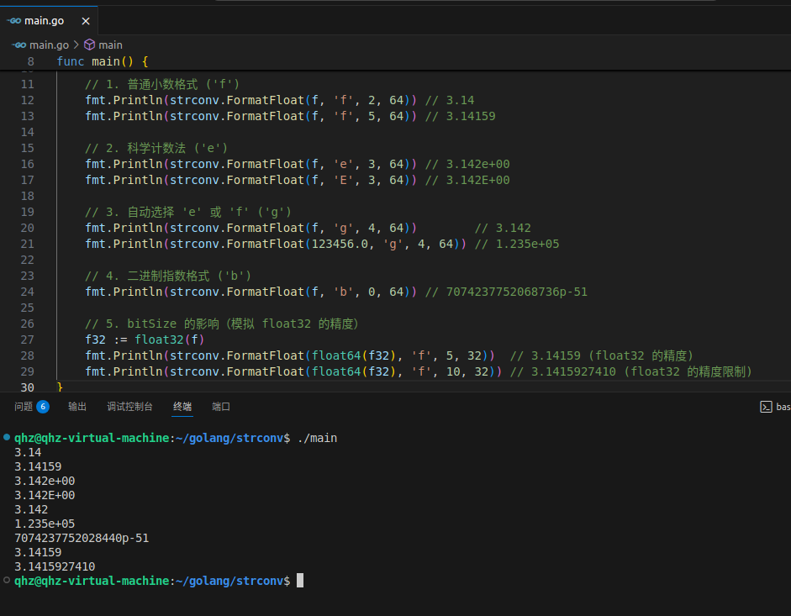This screenshot has height=616, width=791.
Task: Click the comment // 4. 二进制指数格式 ('b')
Action: tap(168, 276)
